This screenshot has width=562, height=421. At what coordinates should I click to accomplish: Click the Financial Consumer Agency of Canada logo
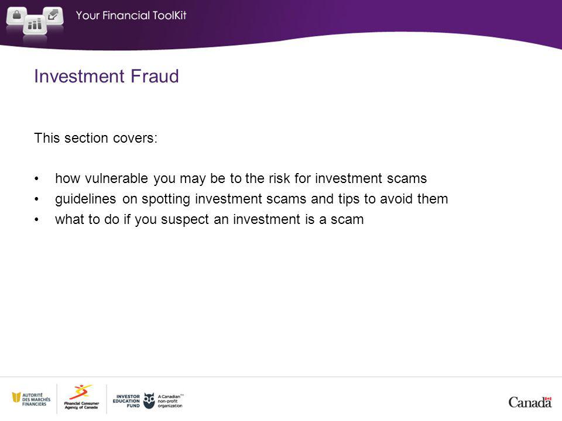click(x=81, y=398)
